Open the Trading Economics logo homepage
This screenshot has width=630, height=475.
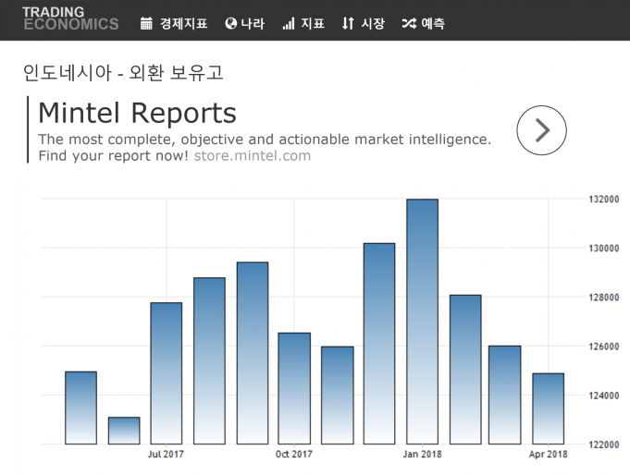tap(70, 18)
